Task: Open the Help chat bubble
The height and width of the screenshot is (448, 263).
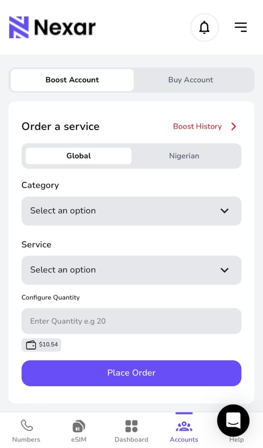Action: (233, 420)
